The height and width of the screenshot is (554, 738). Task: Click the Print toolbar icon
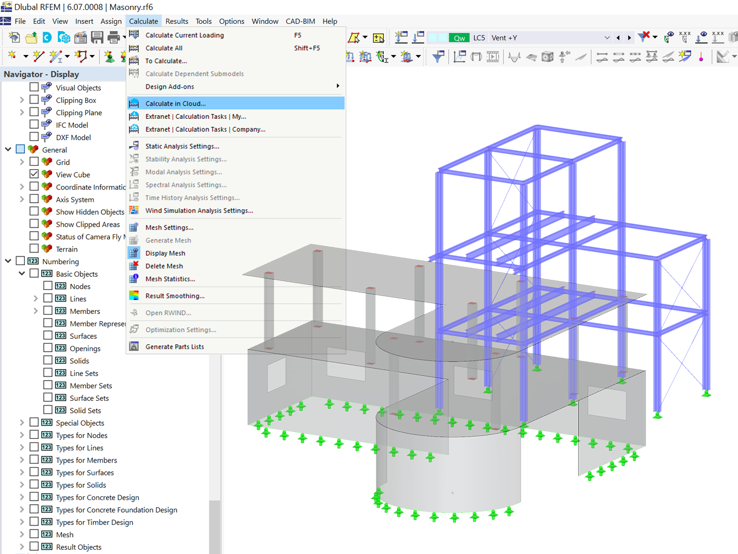click(x=113, y=37)
